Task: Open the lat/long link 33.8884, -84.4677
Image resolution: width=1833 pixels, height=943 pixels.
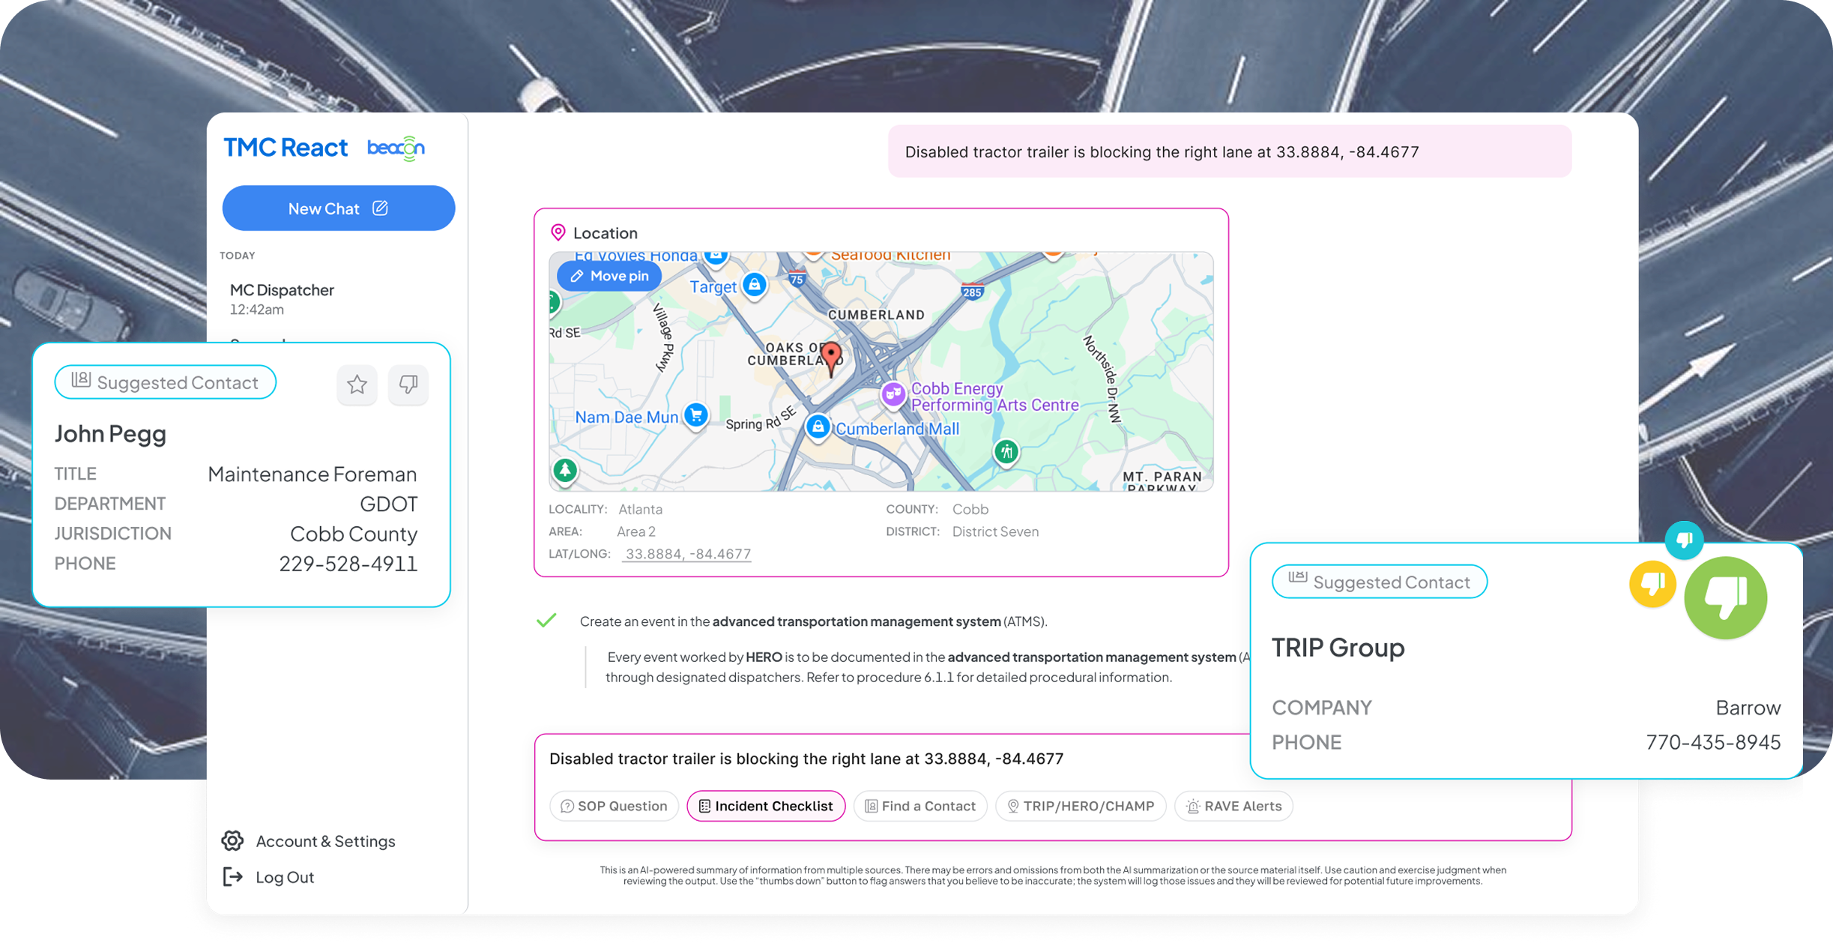Action: click(x=688, y=554)
